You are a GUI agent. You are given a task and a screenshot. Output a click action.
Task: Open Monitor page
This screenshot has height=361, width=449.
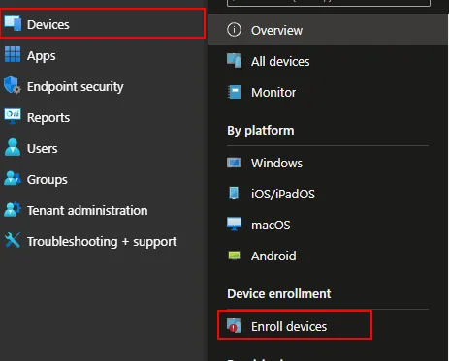click(273, 92)
